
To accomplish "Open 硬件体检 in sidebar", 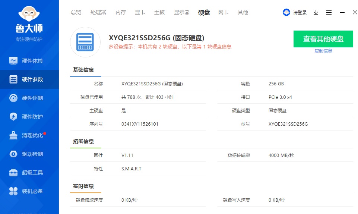I will click(29, 61).
